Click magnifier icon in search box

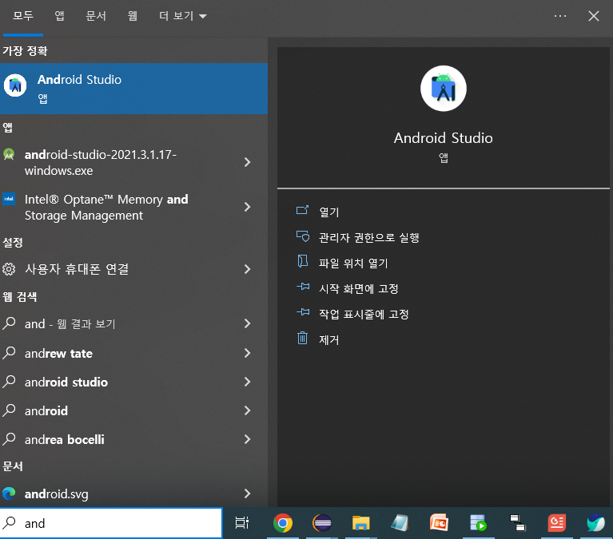pos(9,522)
